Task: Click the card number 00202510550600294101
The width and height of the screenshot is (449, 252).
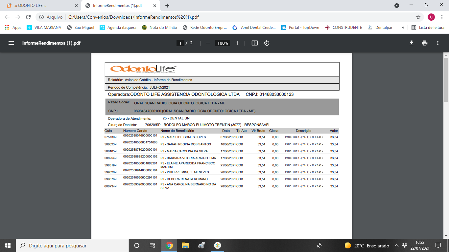Action: pyautogui.click(x=140, y=178)
